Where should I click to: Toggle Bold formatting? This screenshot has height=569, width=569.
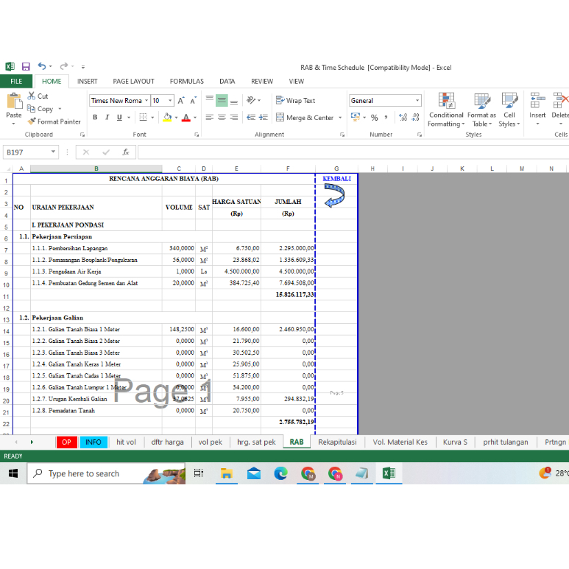click(x=96, y=118)
